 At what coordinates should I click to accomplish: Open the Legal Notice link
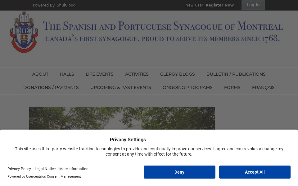(x=45, y=169)
